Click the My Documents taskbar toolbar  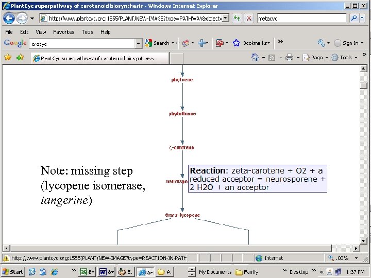click(215, 272)
